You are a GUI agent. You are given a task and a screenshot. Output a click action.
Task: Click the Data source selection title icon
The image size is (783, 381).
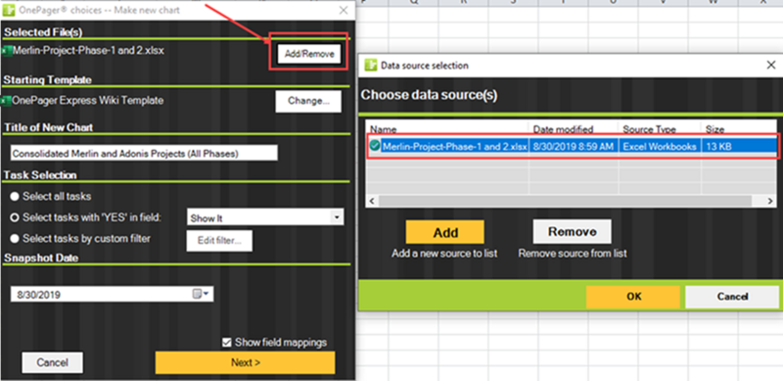tap(370, 65)
